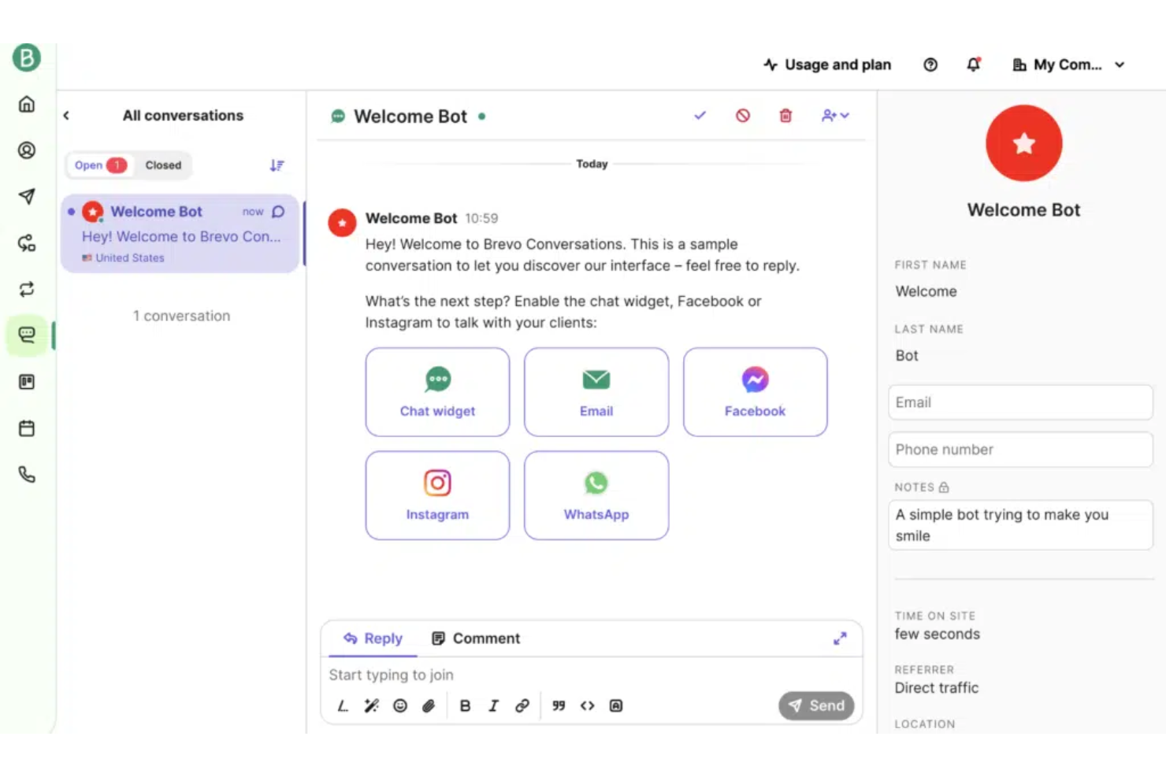Choose the Facebook channel card
Screen dimensions: 1166x777
tap(755, 392)
